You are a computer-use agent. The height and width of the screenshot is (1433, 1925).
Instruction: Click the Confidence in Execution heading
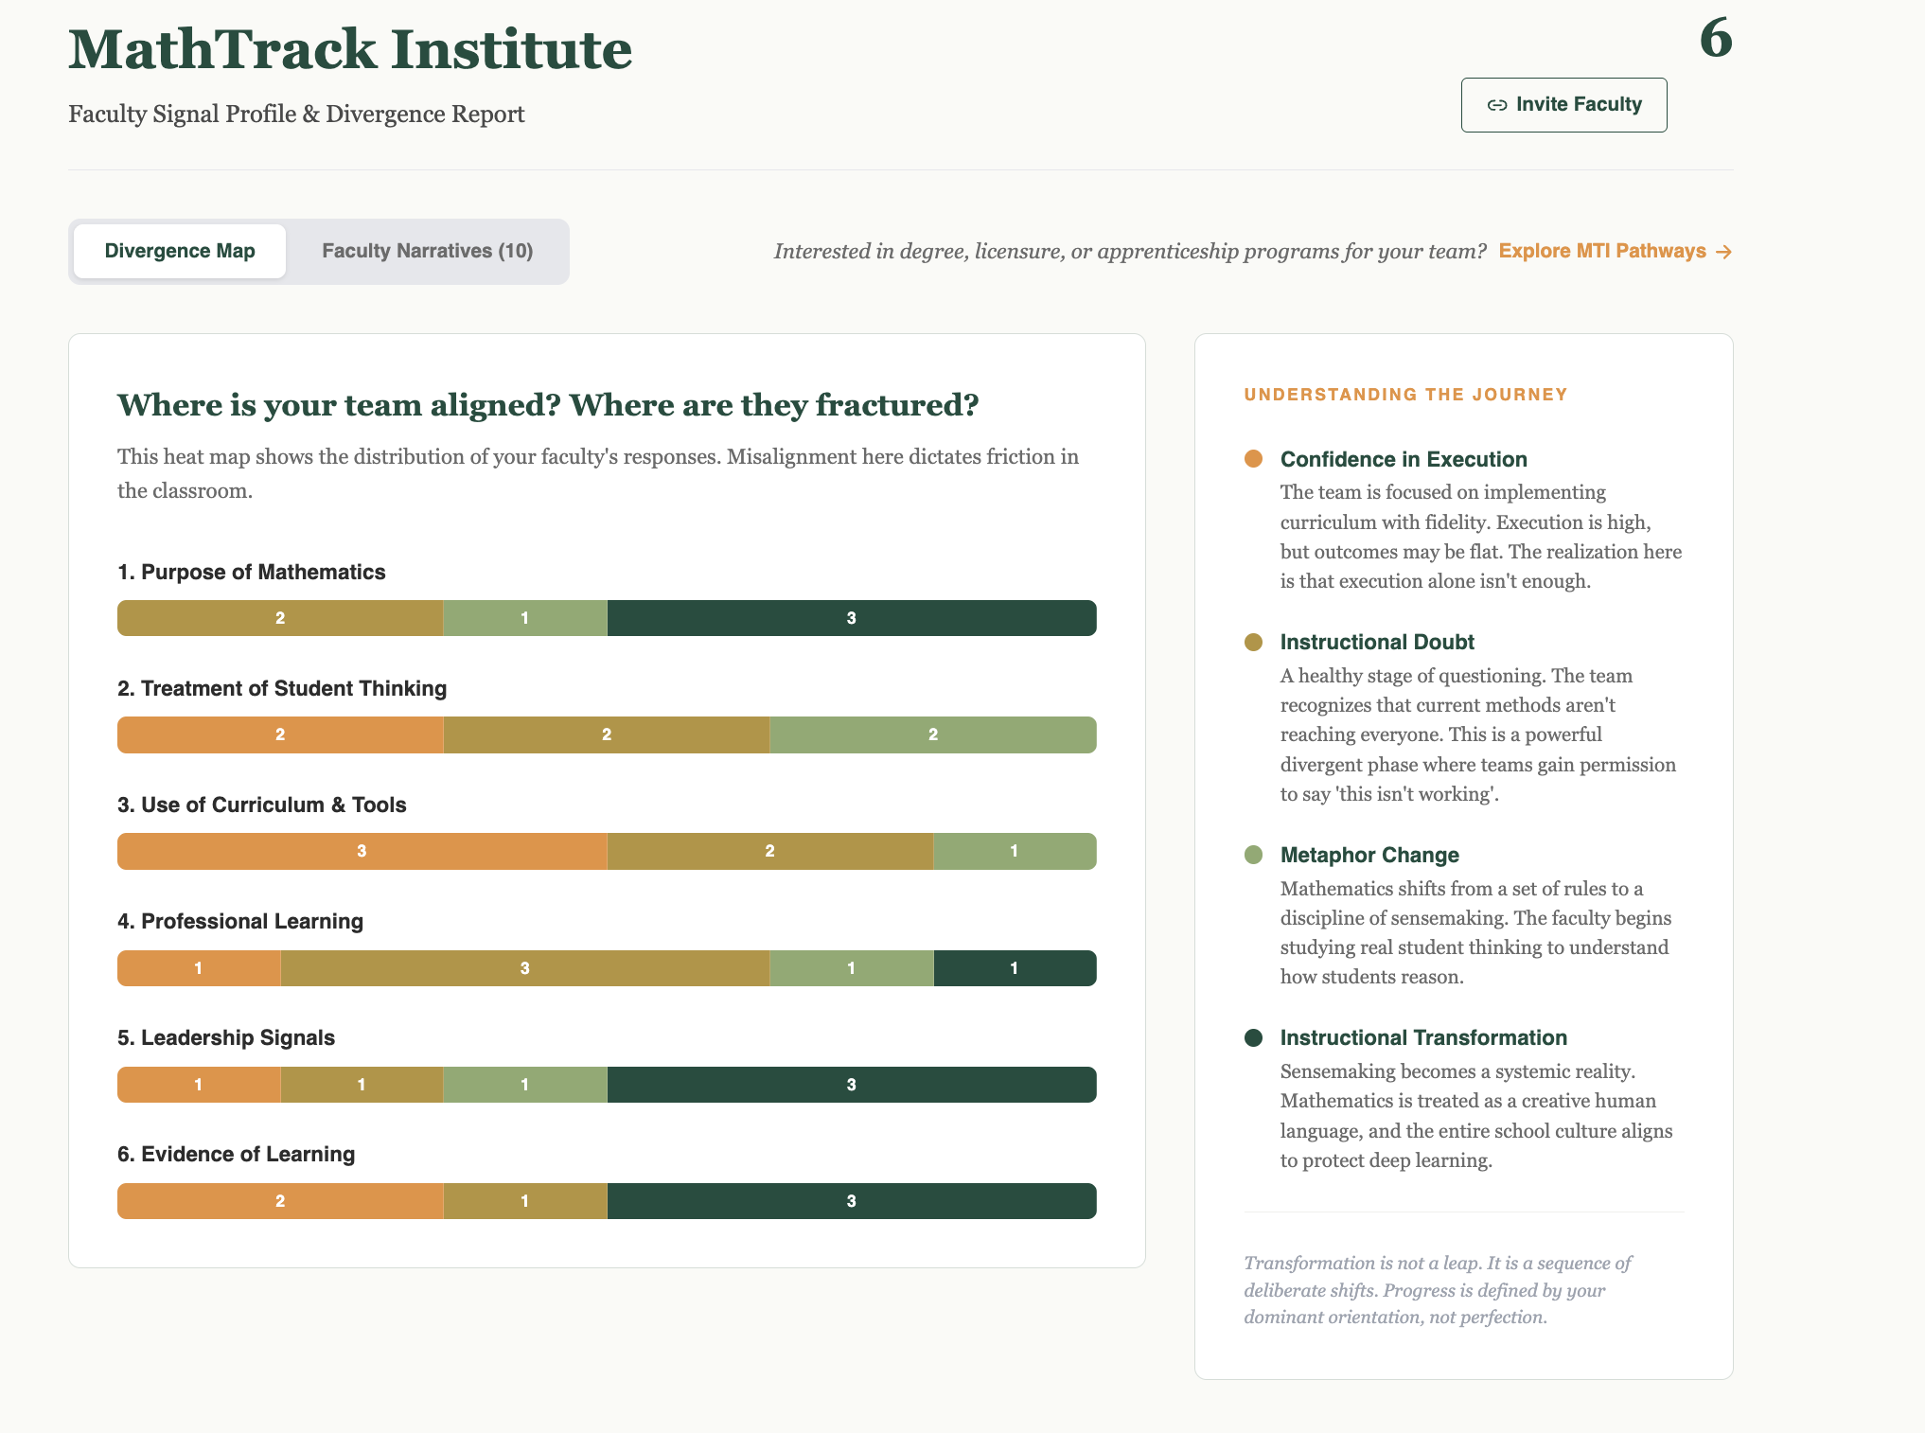click(x=1403, y=459)
